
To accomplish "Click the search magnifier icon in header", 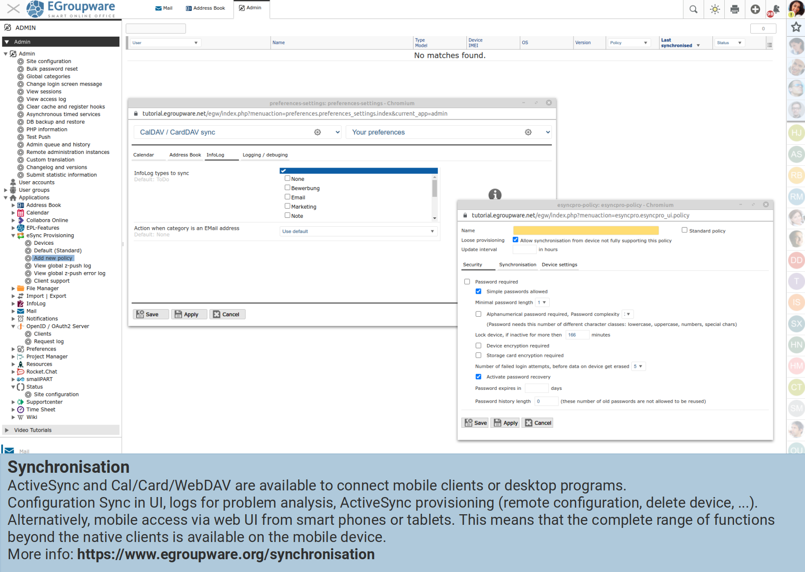I will [693, 9].
